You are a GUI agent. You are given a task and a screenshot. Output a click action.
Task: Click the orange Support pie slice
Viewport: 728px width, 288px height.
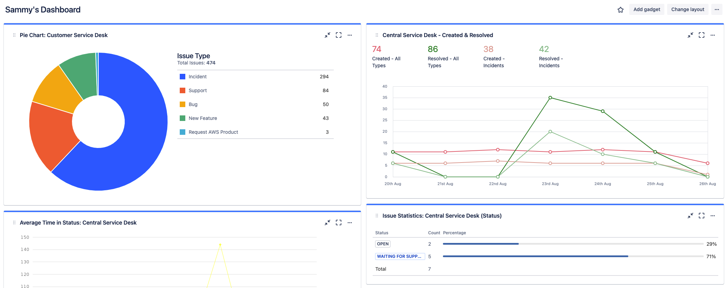pos(52,135)
